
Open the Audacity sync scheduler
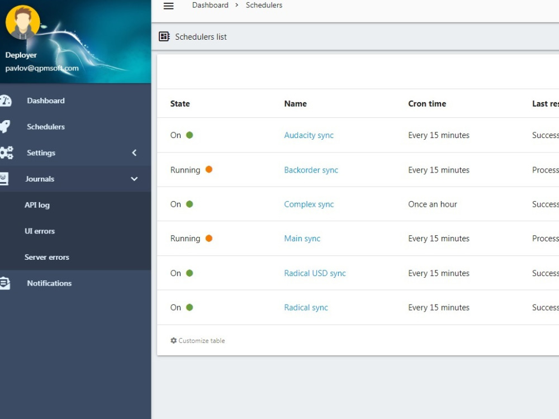(x=309, y=135)
